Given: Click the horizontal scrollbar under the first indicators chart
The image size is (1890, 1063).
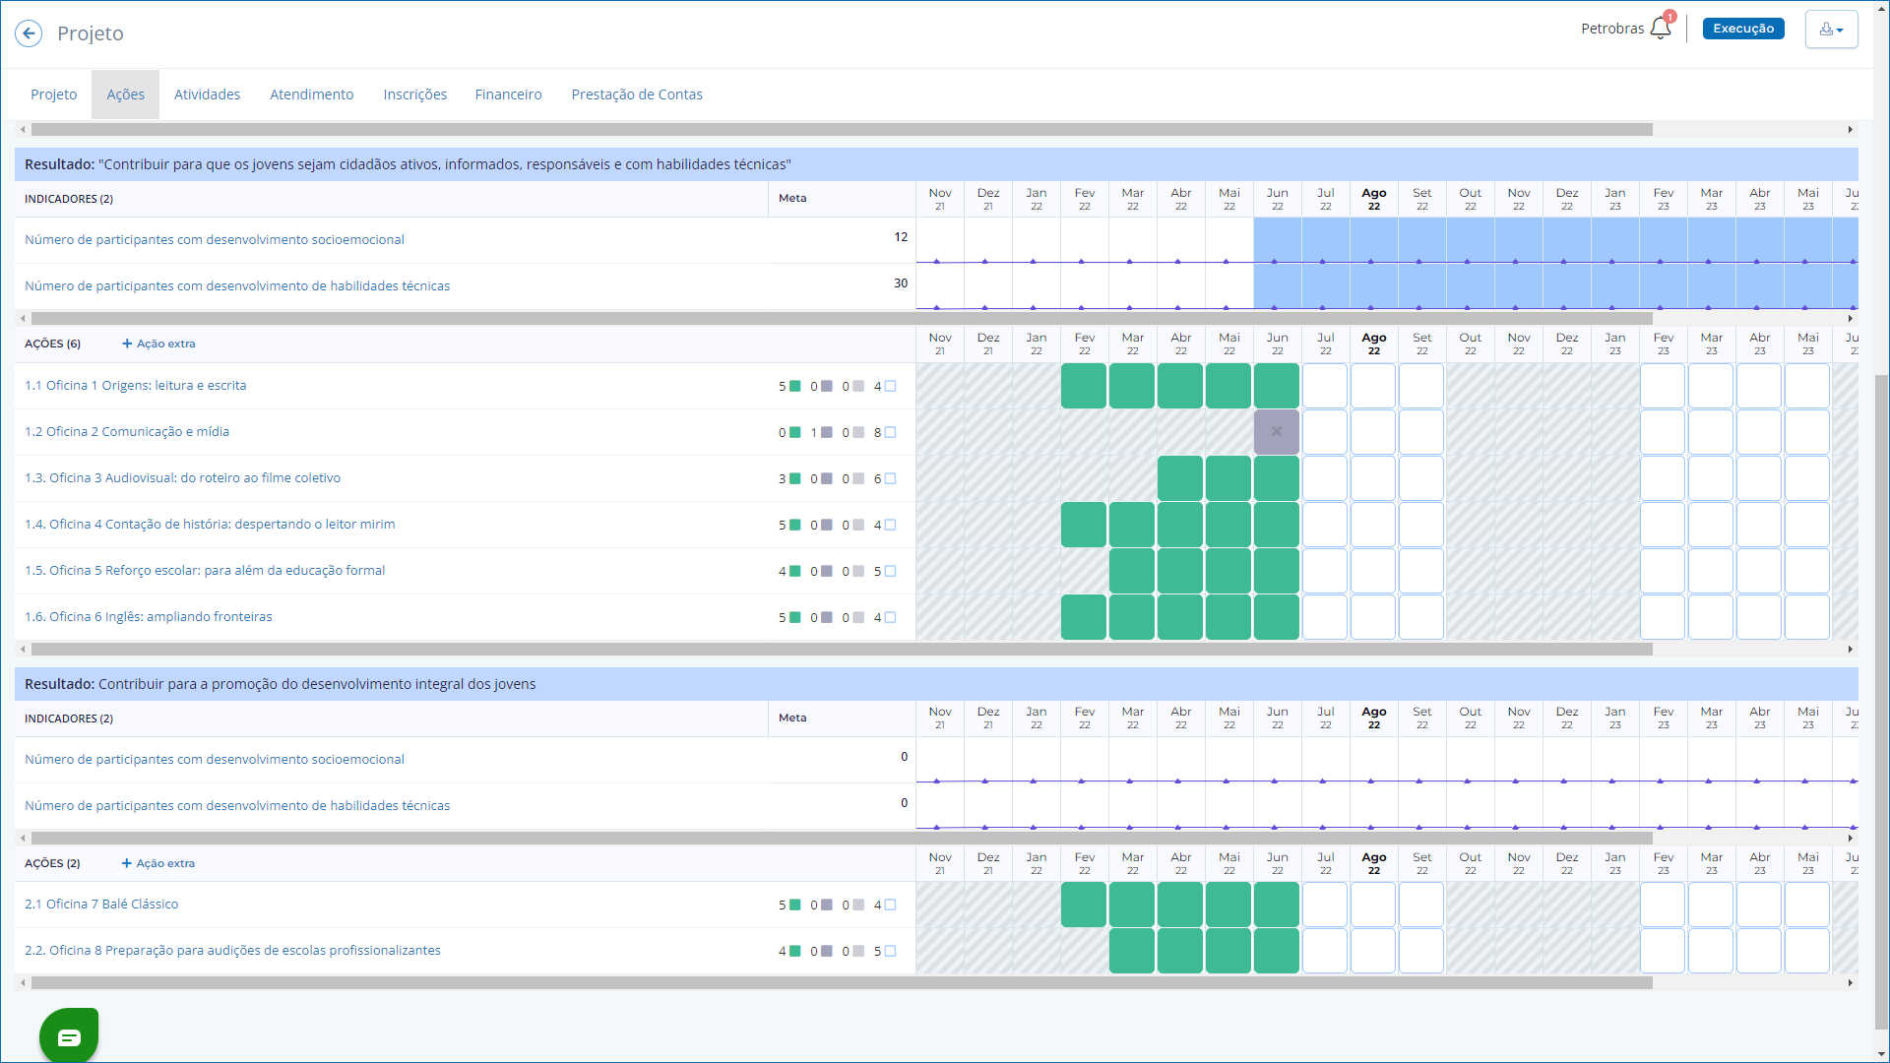Looking at the screenshot, I should tap(841, 319).
